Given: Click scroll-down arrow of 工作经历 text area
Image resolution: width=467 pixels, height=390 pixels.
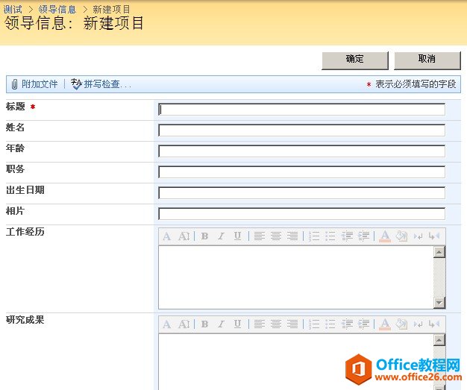Looking at the screenshot, I should tap(439, 303).
